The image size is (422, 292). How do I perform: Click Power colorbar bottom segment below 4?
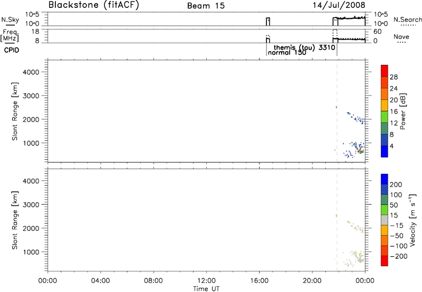(385, 151)
